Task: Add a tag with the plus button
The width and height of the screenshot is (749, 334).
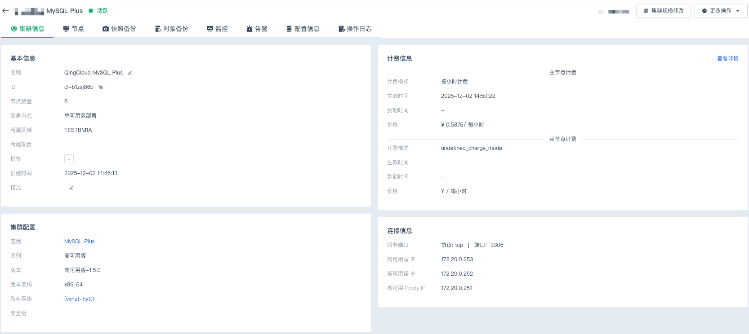Action: click(69, 159)
